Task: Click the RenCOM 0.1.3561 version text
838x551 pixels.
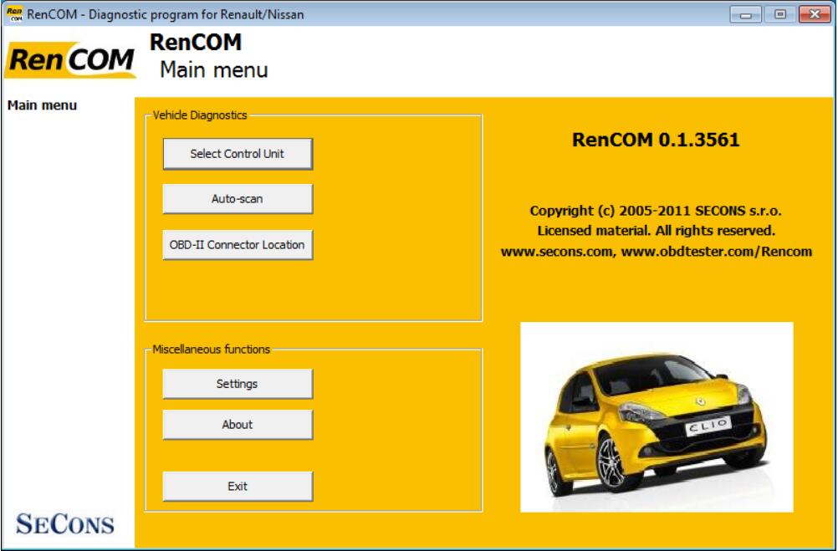Action: (656, 140)
